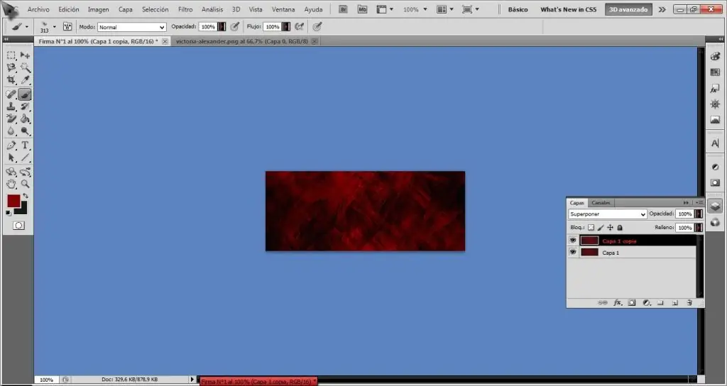Enable airbrush mode
727x386 pixels.
point(300,27)
